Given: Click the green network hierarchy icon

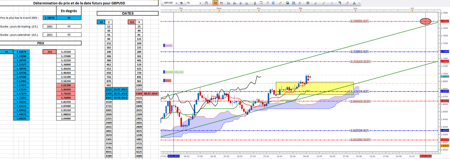Looking at the screenshot, I should click(x=355, y=3).
